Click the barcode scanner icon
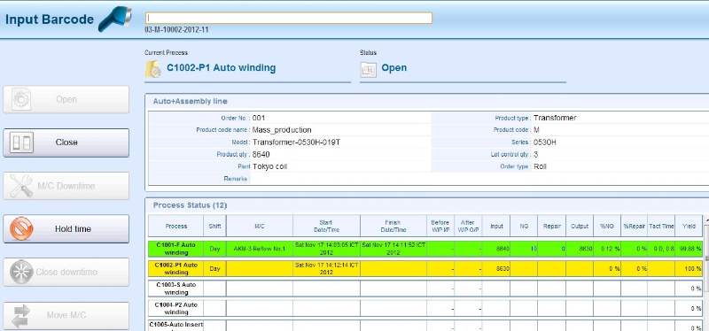The height and width of the screenshot is (331, 709). pos(115,19)
